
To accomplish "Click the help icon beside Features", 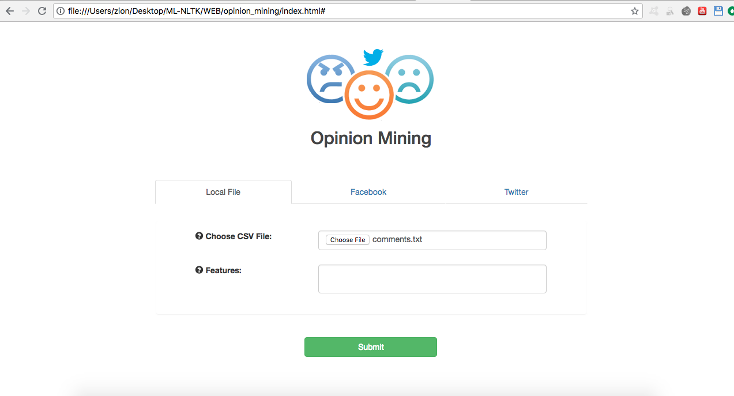I will click(199, 270).
